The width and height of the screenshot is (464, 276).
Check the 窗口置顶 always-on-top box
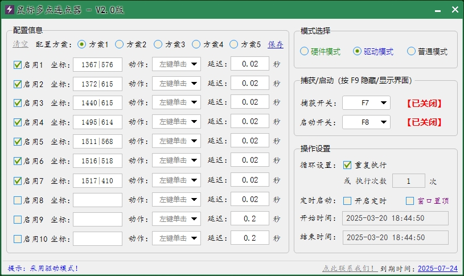[410, 201]
